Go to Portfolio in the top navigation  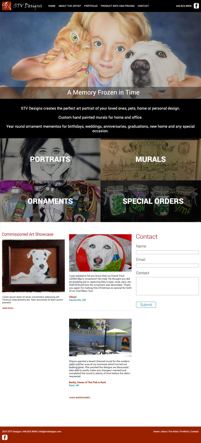tap(91, 6)
